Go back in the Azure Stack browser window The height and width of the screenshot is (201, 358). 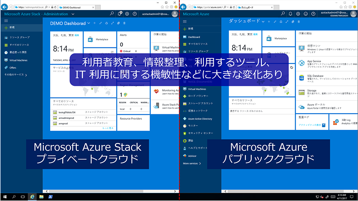click(4, 7)
